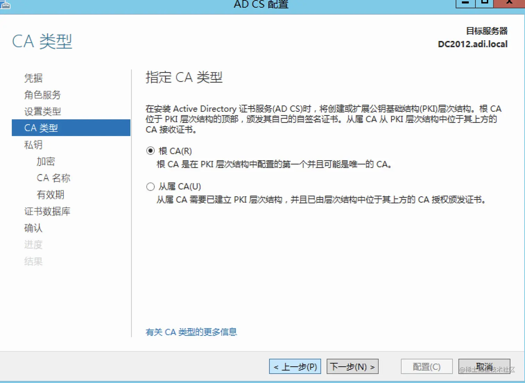
Task: Click the 下一步(N) next button
Action: click(x=352, y=367)
